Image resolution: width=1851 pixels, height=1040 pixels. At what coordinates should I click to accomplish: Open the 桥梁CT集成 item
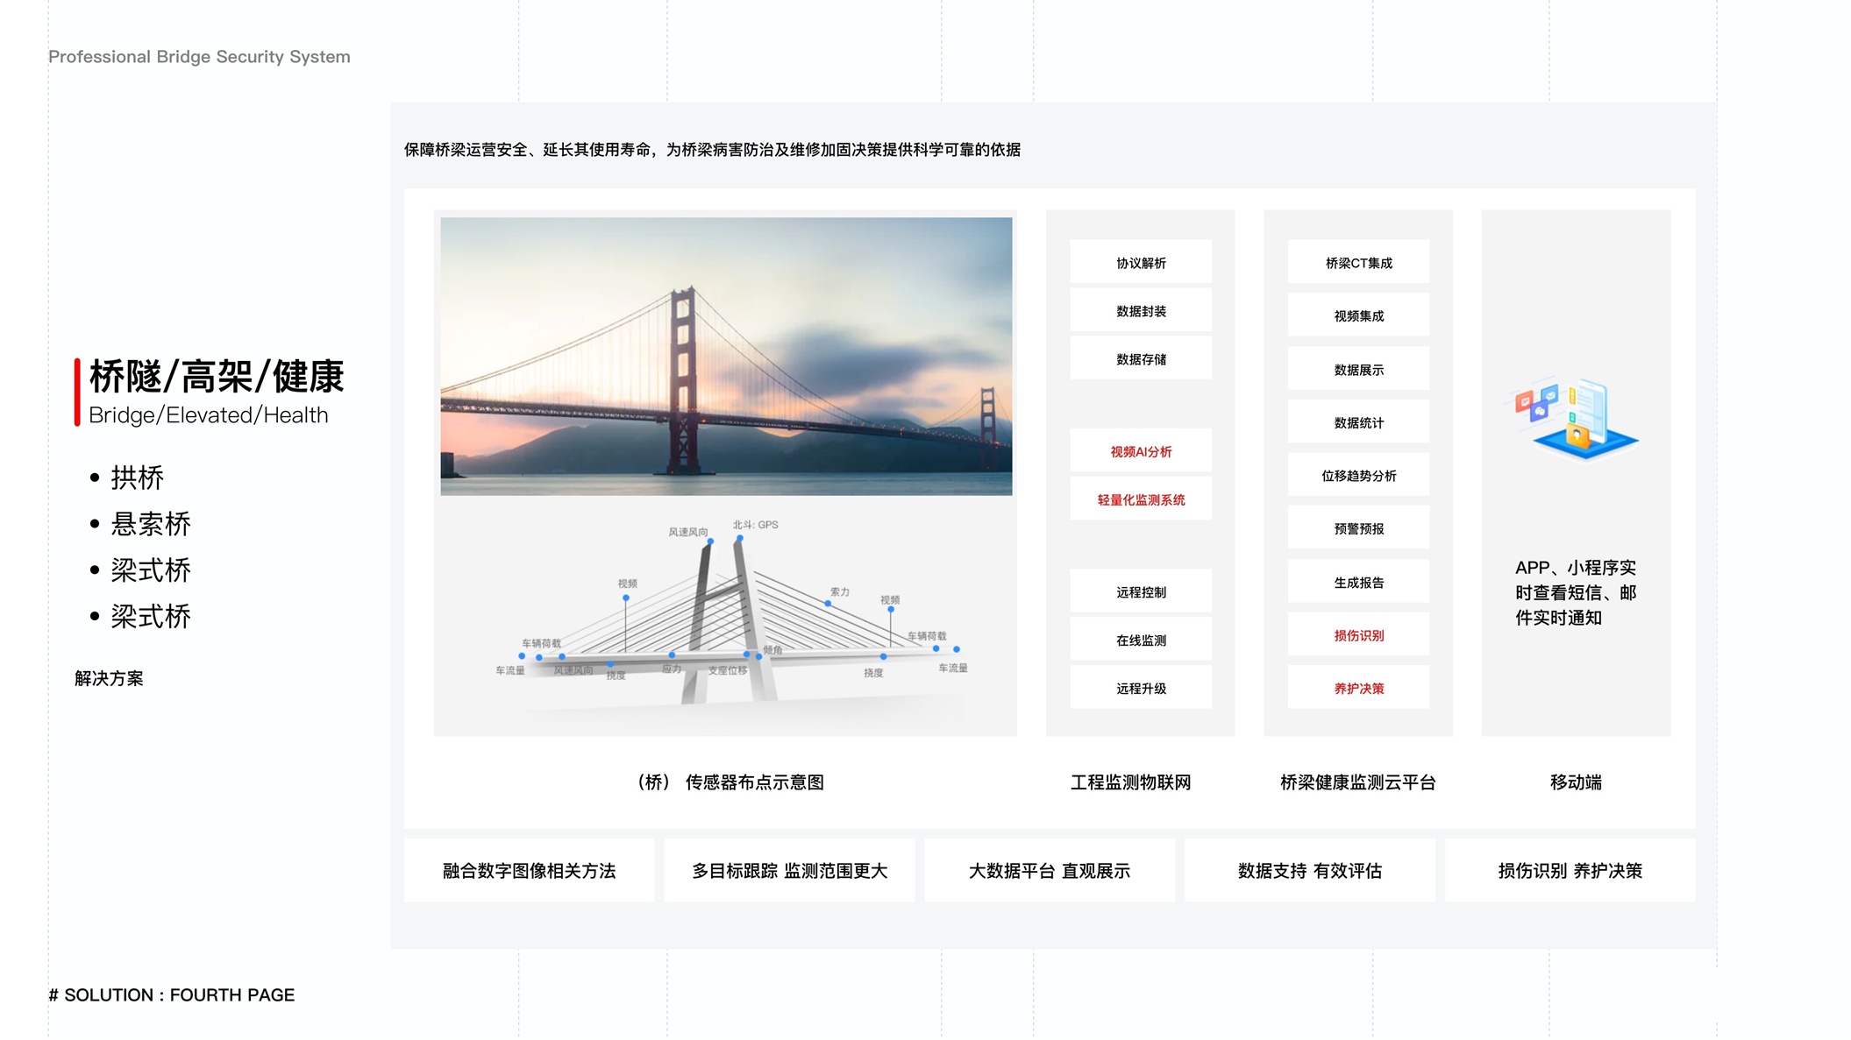click(x=1358, y=263)
